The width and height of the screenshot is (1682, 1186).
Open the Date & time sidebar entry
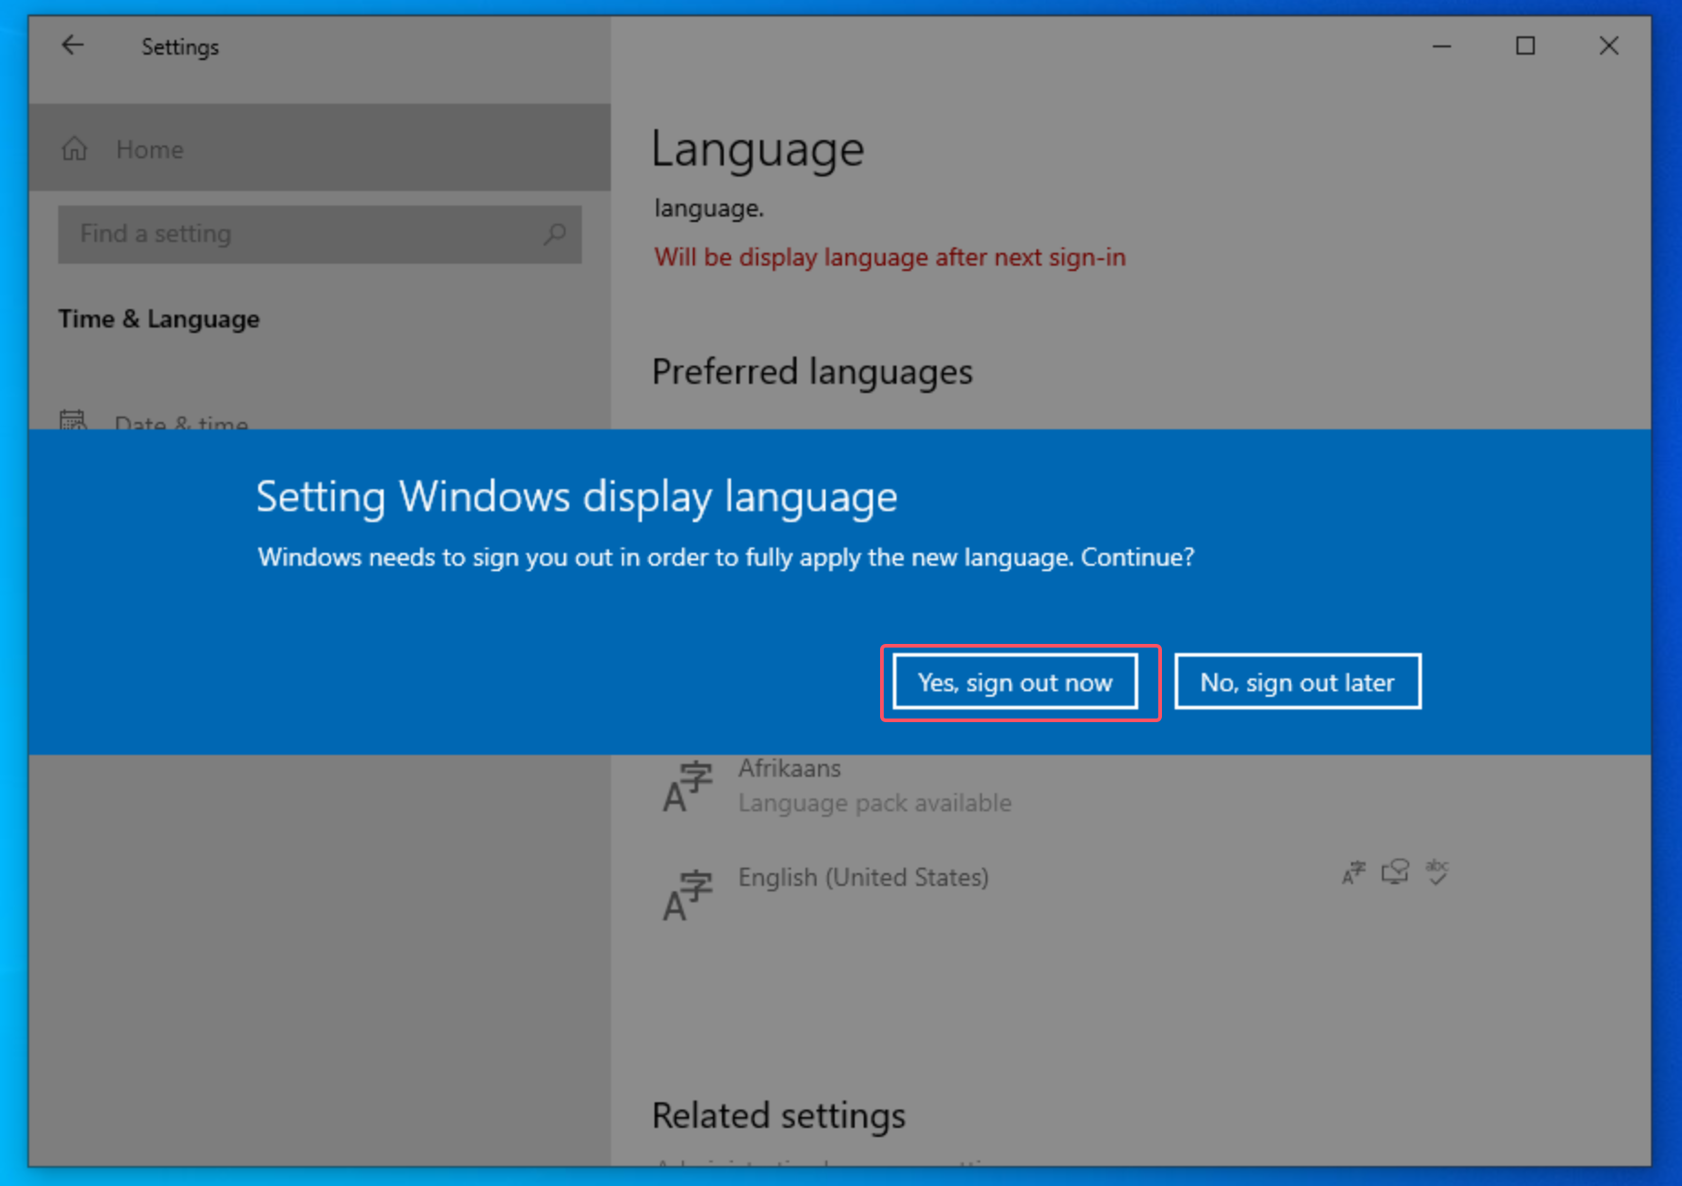point(181,423)
